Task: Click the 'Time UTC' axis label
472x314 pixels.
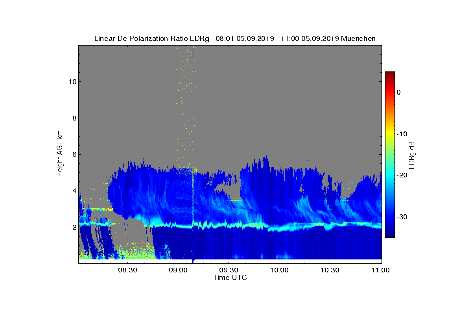Action: [230, 277]
